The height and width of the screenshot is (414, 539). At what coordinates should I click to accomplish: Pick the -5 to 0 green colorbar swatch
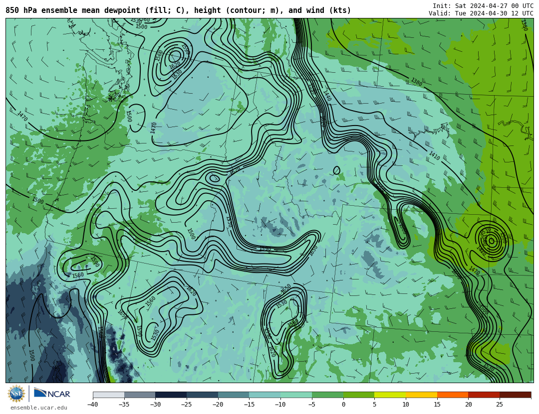tap(327, 395)
